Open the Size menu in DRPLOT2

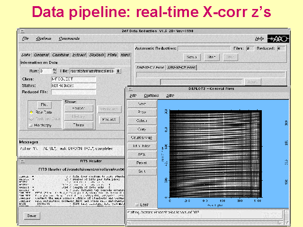coord(170,95)
